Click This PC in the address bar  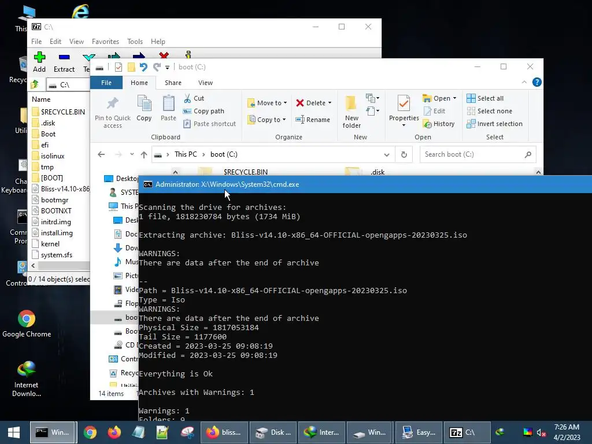pyautogui.click(x=186, y=154)
